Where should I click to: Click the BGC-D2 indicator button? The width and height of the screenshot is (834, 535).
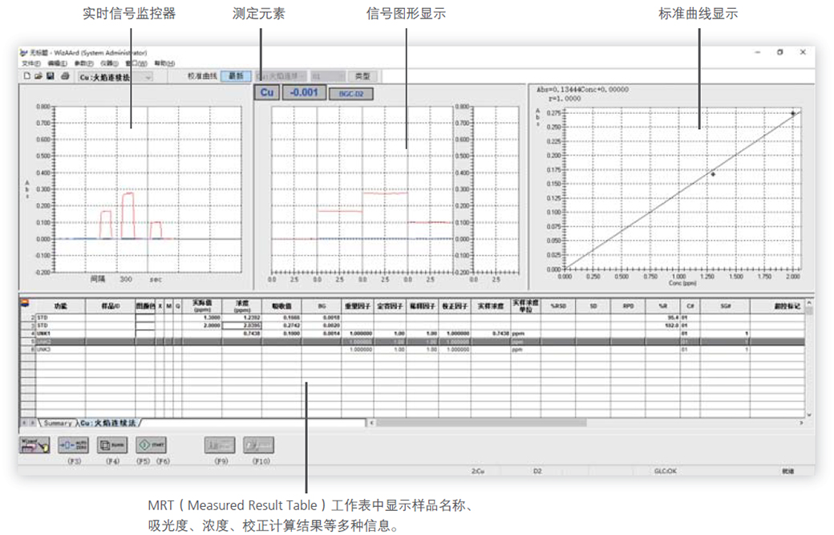click(351, 93)
